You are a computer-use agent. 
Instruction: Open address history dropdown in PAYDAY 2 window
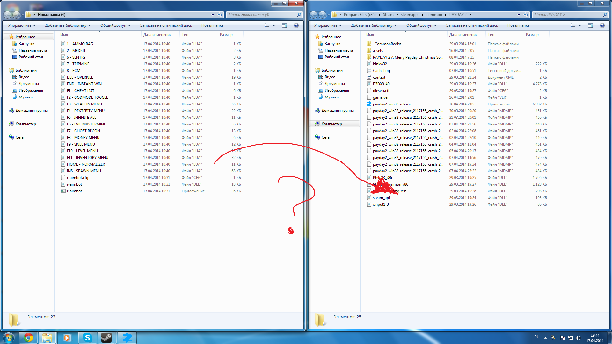[519, 15]
